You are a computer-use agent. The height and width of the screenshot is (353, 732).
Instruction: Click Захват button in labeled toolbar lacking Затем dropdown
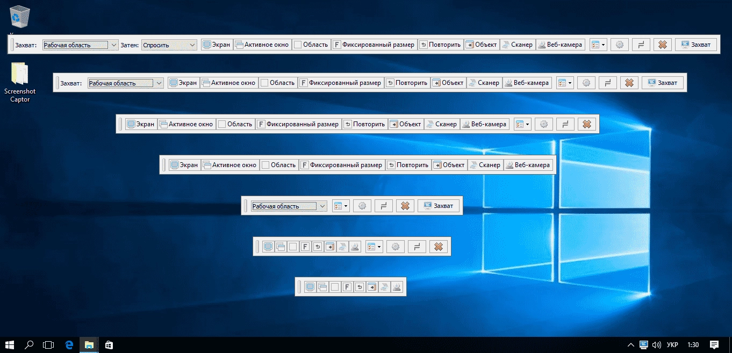[x=663, y=83]
